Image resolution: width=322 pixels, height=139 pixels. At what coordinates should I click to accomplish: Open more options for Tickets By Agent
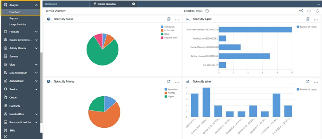[316, 20]
